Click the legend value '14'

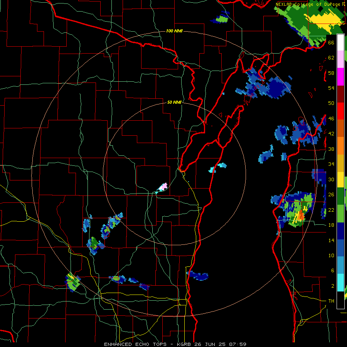pos(331,240)
